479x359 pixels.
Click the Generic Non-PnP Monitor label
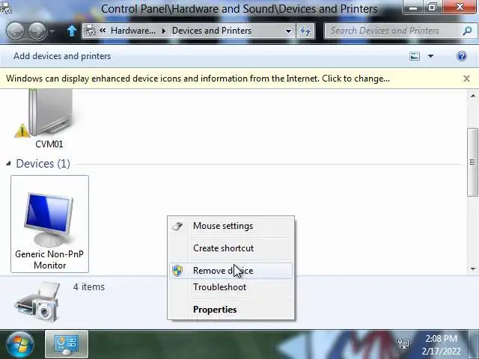[x=49, y=260]
